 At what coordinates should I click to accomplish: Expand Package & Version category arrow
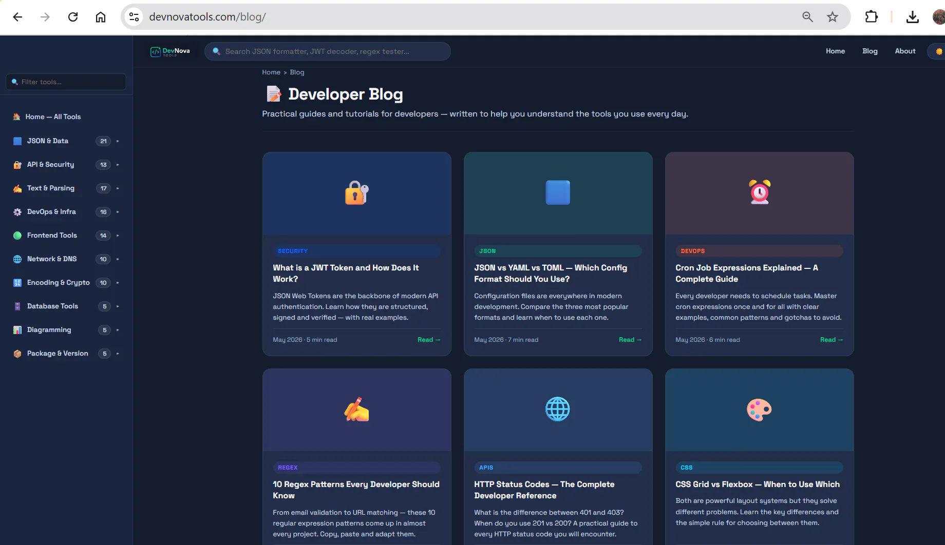click(x=118, y=354)
